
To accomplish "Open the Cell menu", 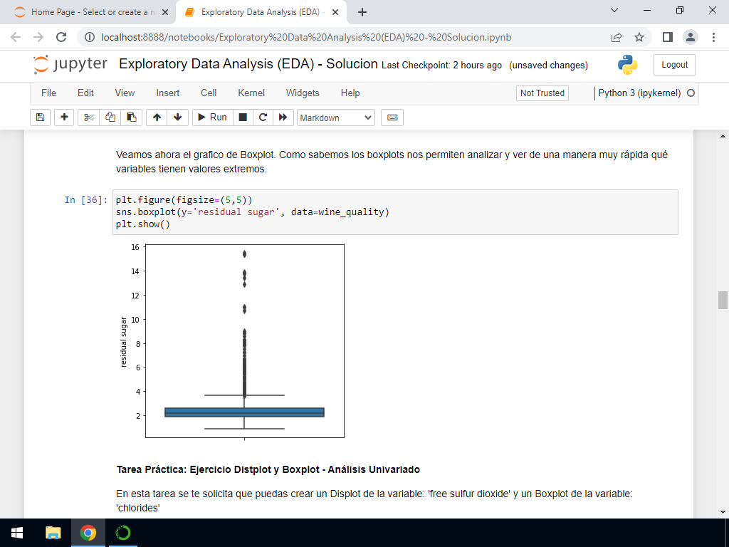I will (x=209, y=93).
